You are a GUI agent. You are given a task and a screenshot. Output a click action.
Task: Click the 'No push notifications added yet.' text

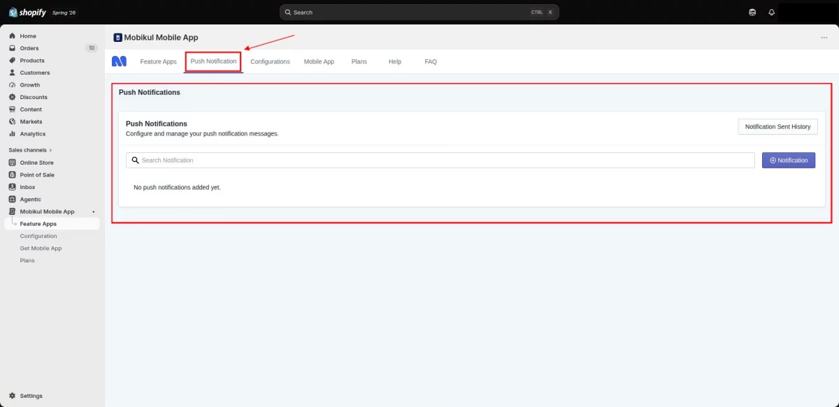pyautogui.click(x=177, y=187)
